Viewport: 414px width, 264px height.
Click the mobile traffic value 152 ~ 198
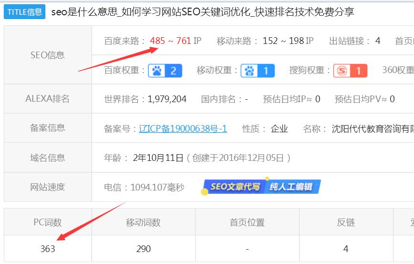(x=283, y=41)
